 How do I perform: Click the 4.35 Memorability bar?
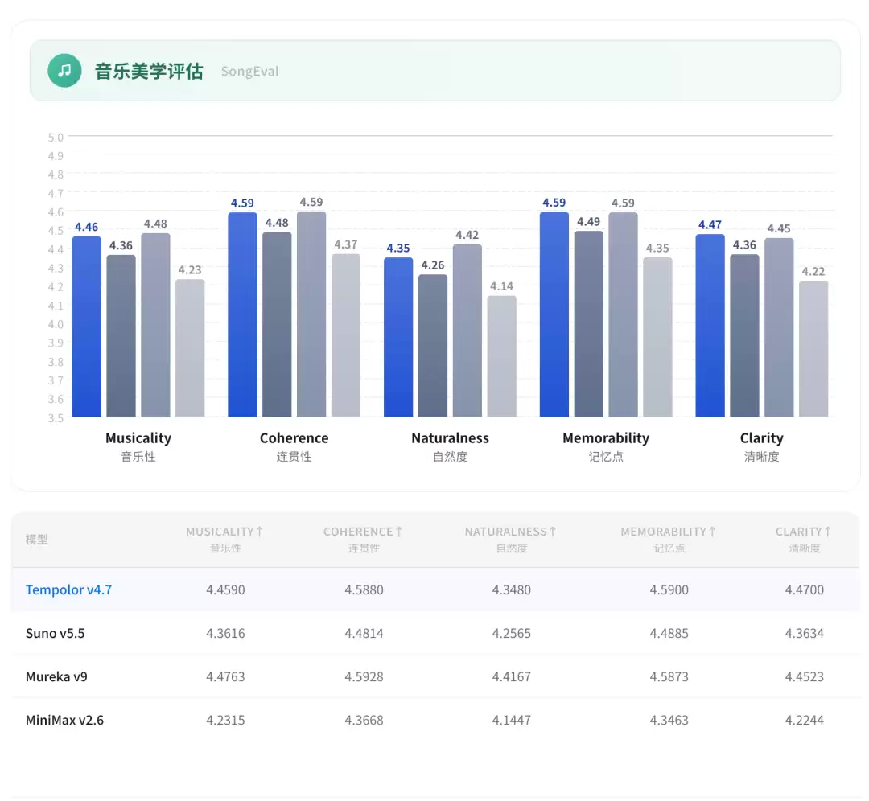click(x=657, y=337)
